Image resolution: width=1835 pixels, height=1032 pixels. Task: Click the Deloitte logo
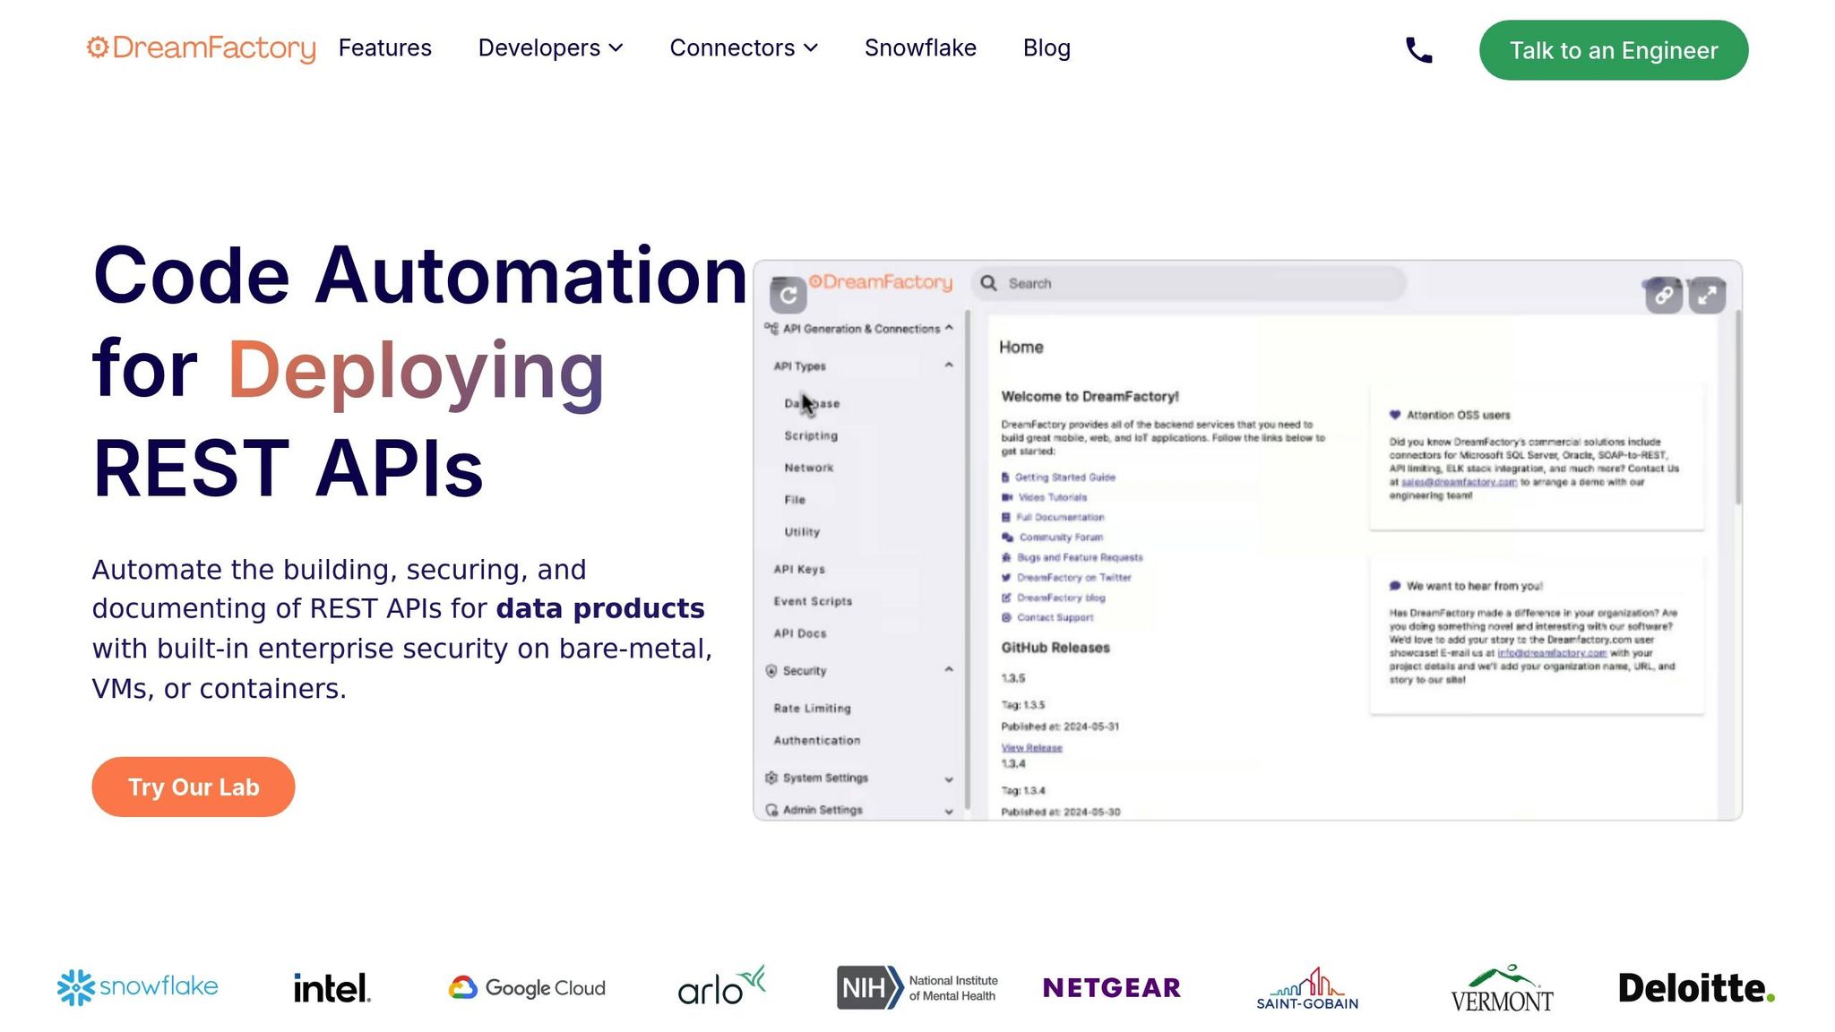point(1695,987)
